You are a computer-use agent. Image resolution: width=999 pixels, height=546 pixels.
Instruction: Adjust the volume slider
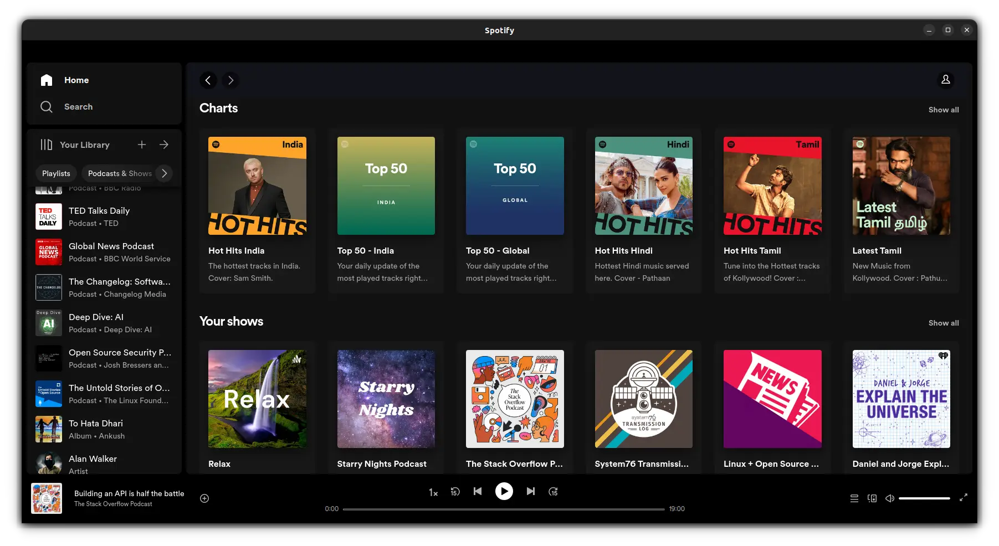[x=924, y=498]
